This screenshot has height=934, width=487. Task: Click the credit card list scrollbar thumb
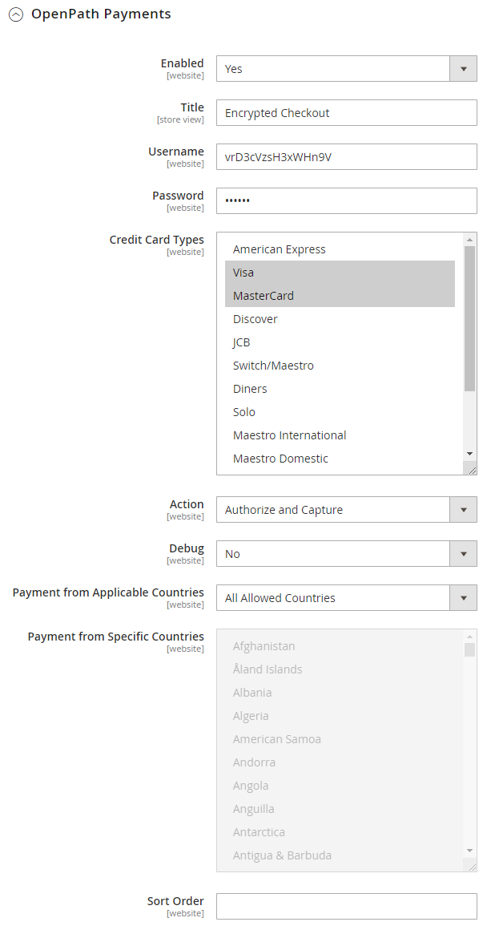pos(469,318)
